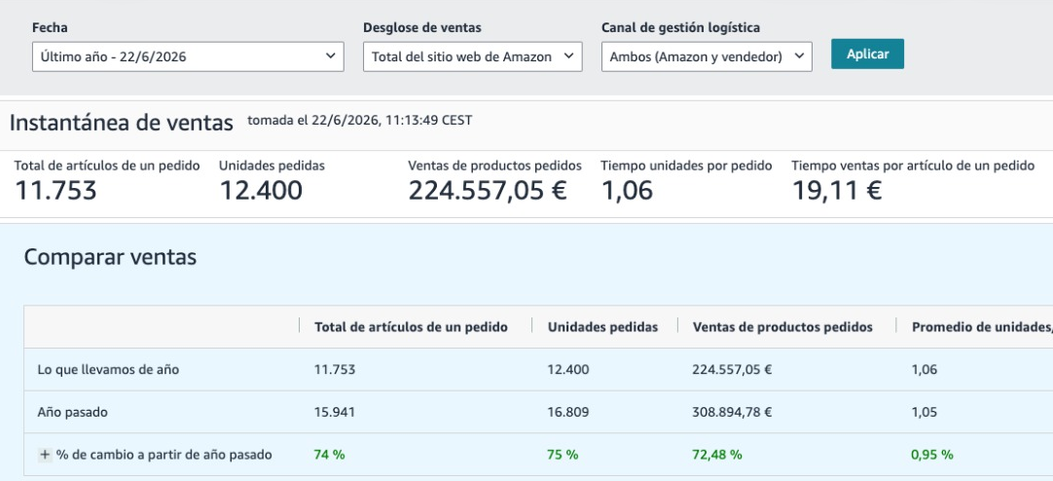Expand the % de cambio row plus icon
1053x481 pixels.
click(x=45, y=455)
